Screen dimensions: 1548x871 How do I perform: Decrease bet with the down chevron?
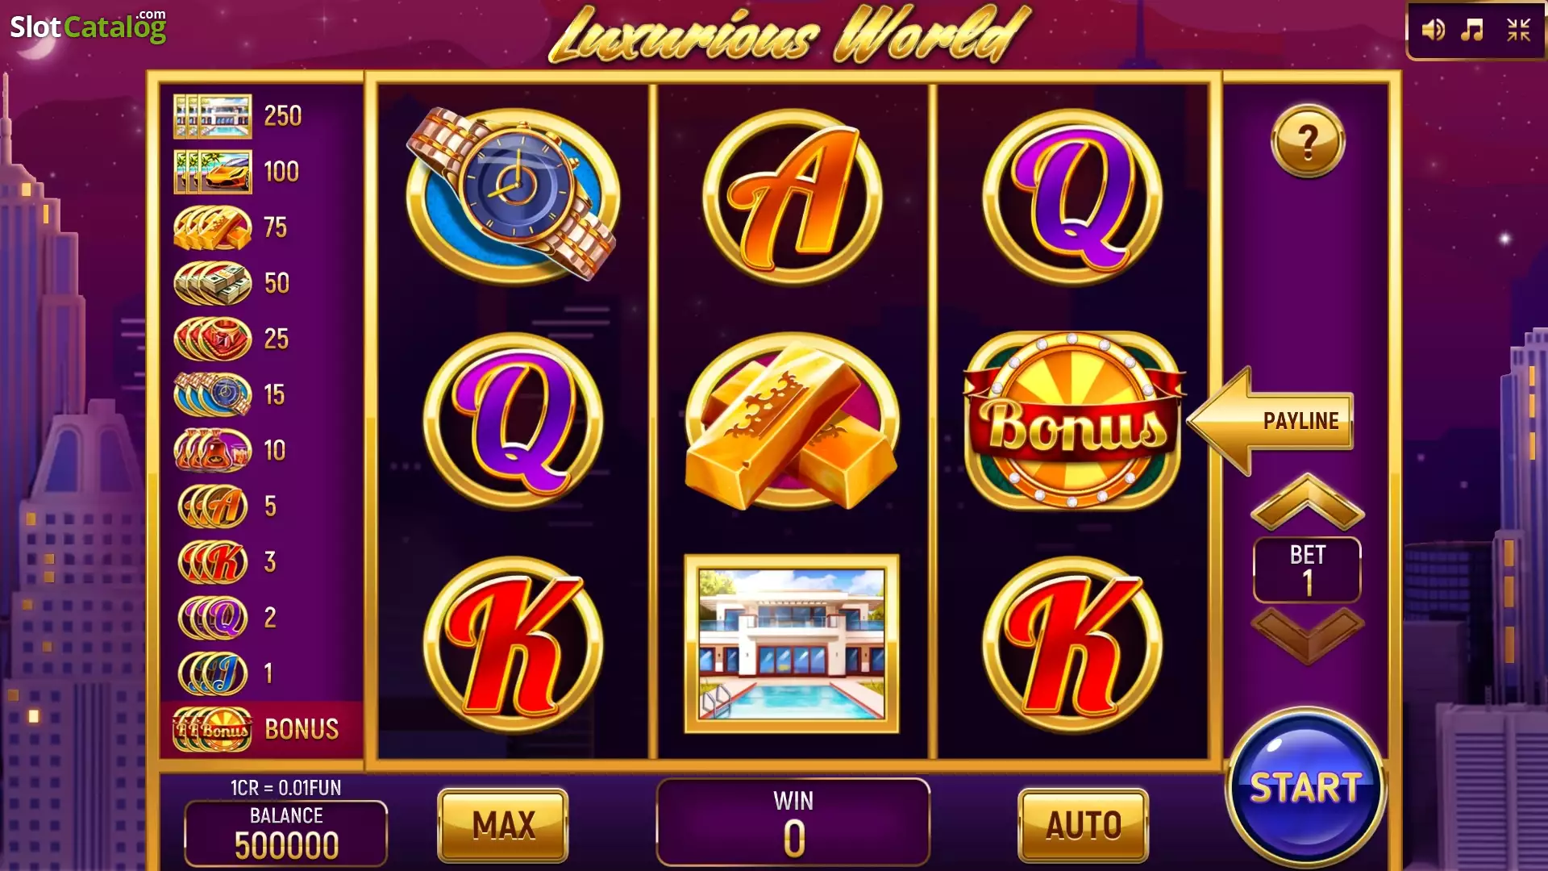point(1307,636)
